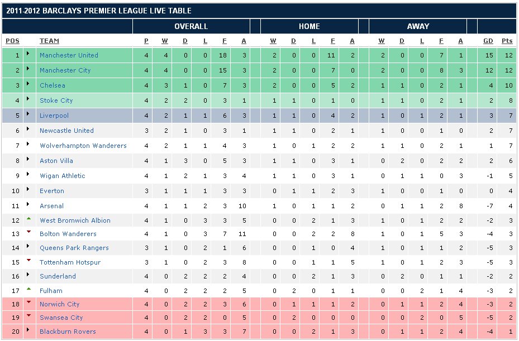Sort the table by POS column header

(x=12, y=41)
